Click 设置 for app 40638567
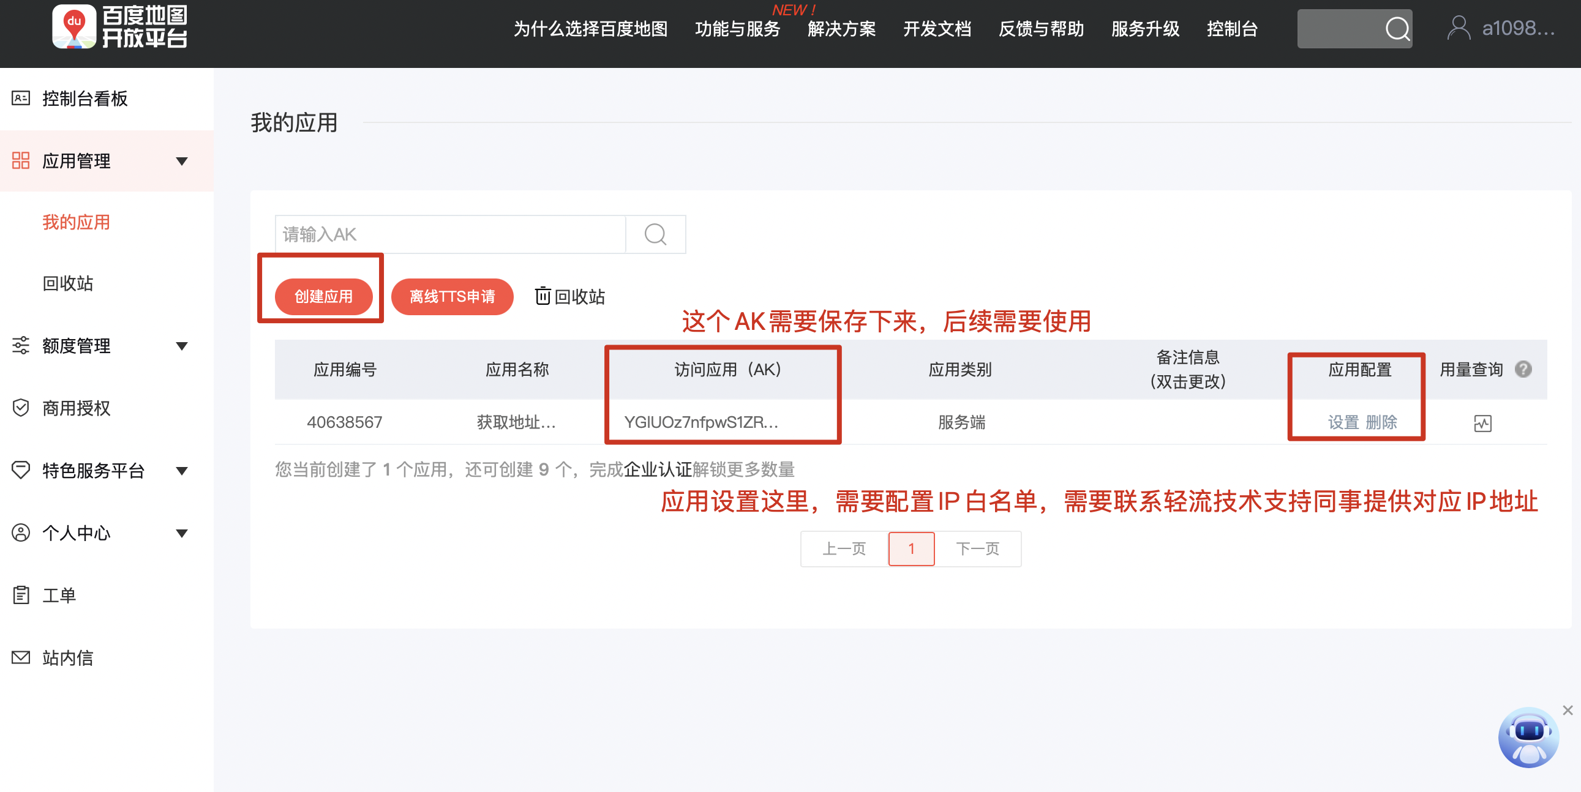Image resolution: width=1581 pixels, height=792 pixels. (1343, 422)
